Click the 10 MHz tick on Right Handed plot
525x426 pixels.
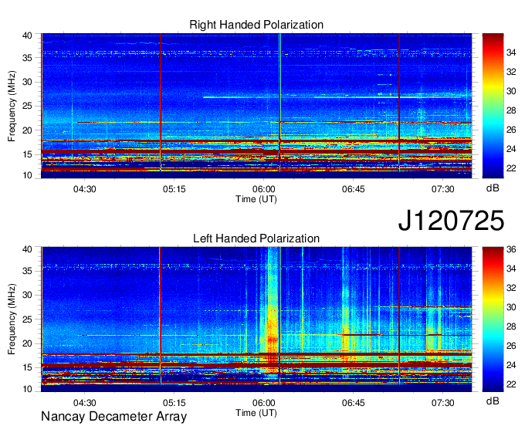27,175
